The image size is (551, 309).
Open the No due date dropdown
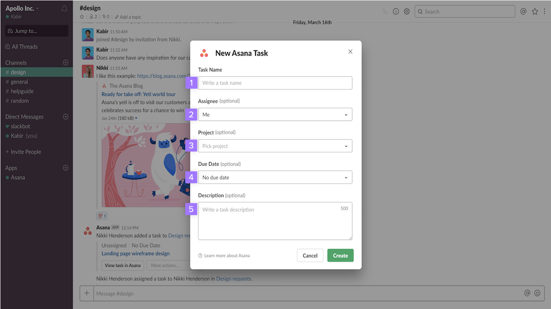tap(275, 177)
